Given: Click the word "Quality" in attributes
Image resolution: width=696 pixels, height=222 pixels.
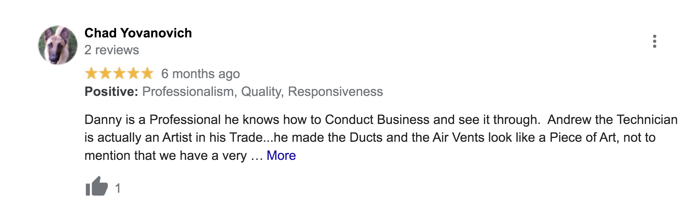Looking at the screenshot, I should [262, 92].
